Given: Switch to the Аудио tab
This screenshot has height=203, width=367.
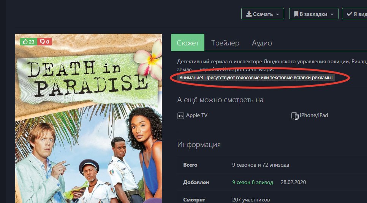Looking at the screenshot, I should tap(262, 43).
